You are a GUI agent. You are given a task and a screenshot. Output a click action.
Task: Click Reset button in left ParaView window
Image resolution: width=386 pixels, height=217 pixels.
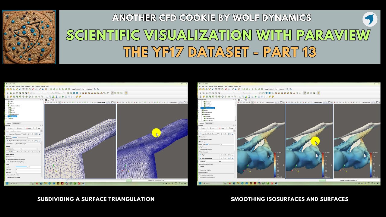tap(19, 128)
